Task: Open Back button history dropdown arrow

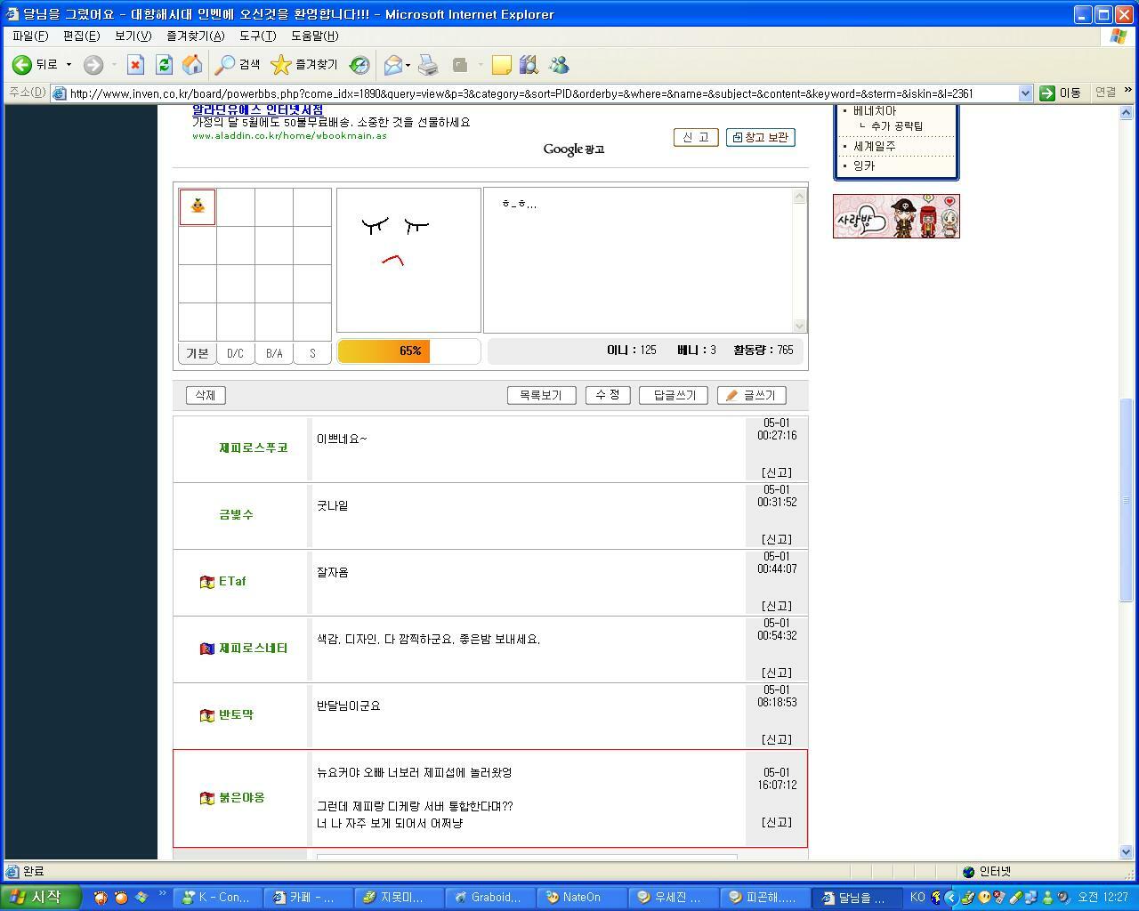Action: 69,65
